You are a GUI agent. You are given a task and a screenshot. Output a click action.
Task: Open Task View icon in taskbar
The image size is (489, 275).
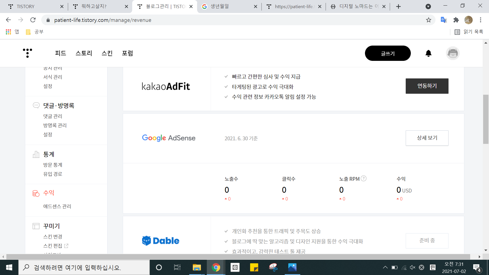click(177, 267)
